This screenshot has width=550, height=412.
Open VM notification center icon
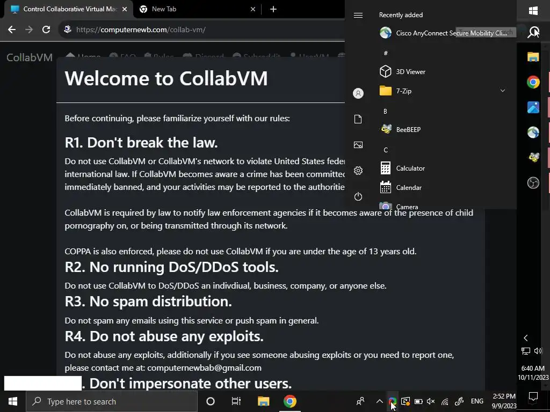(533, 396)
